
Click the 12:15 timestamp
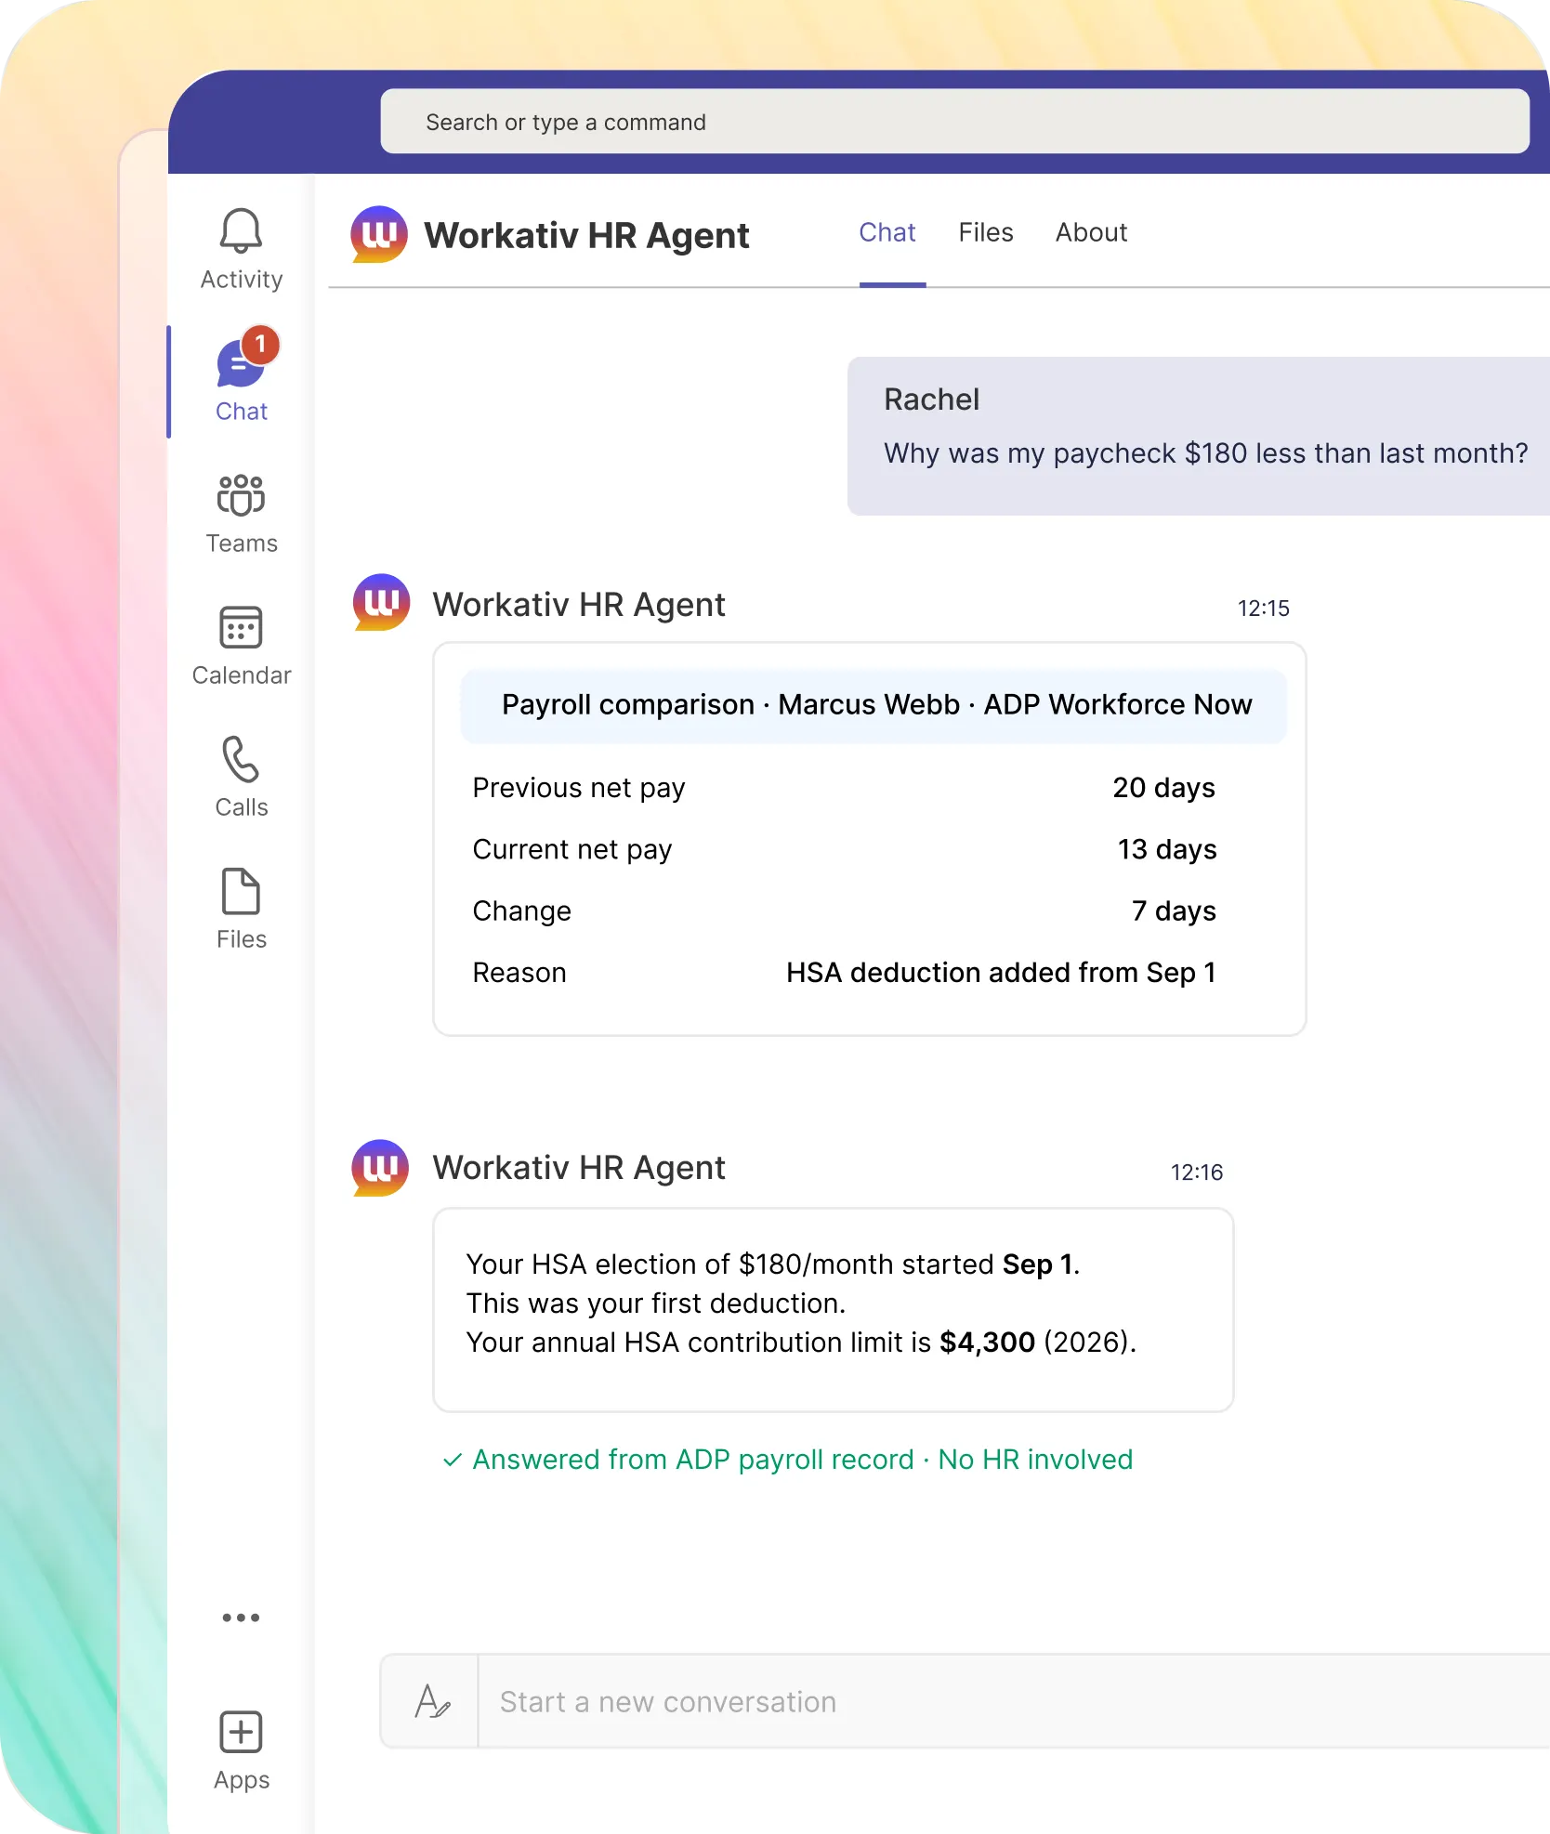(x=1263, y=609)
